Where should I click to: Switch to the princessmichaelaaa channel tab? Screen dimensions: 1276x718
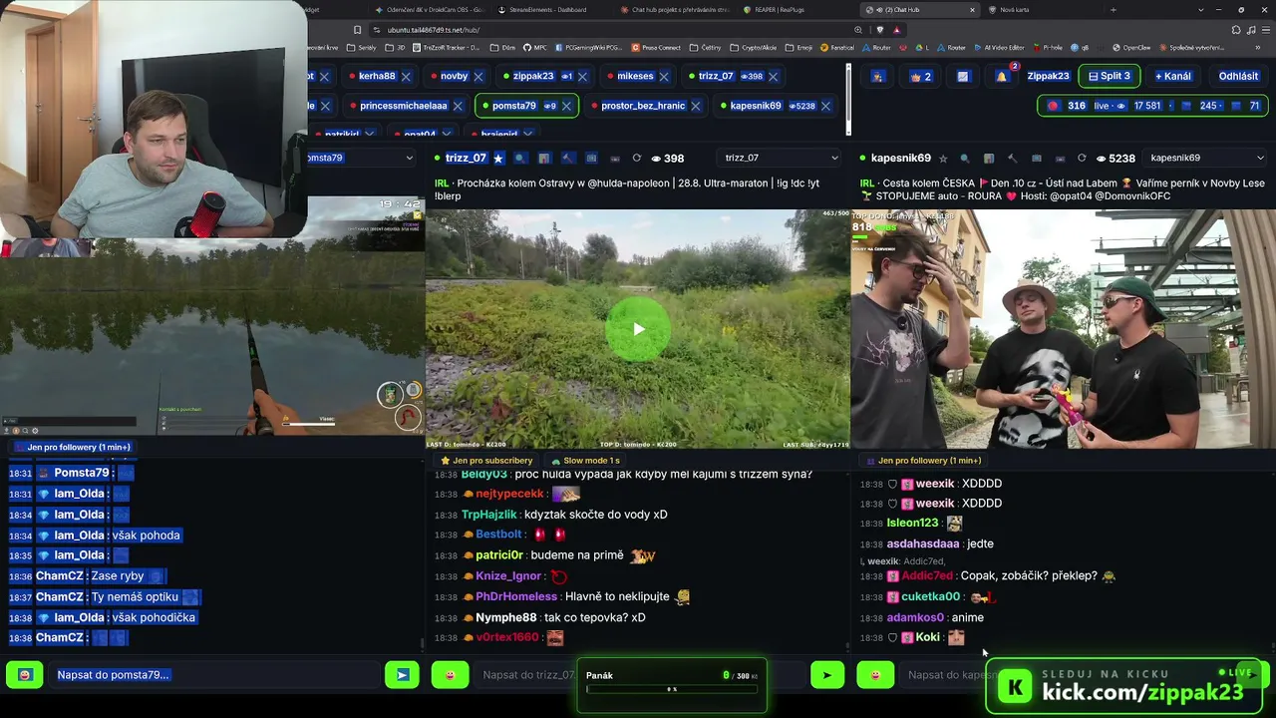(x=404, y=106)
